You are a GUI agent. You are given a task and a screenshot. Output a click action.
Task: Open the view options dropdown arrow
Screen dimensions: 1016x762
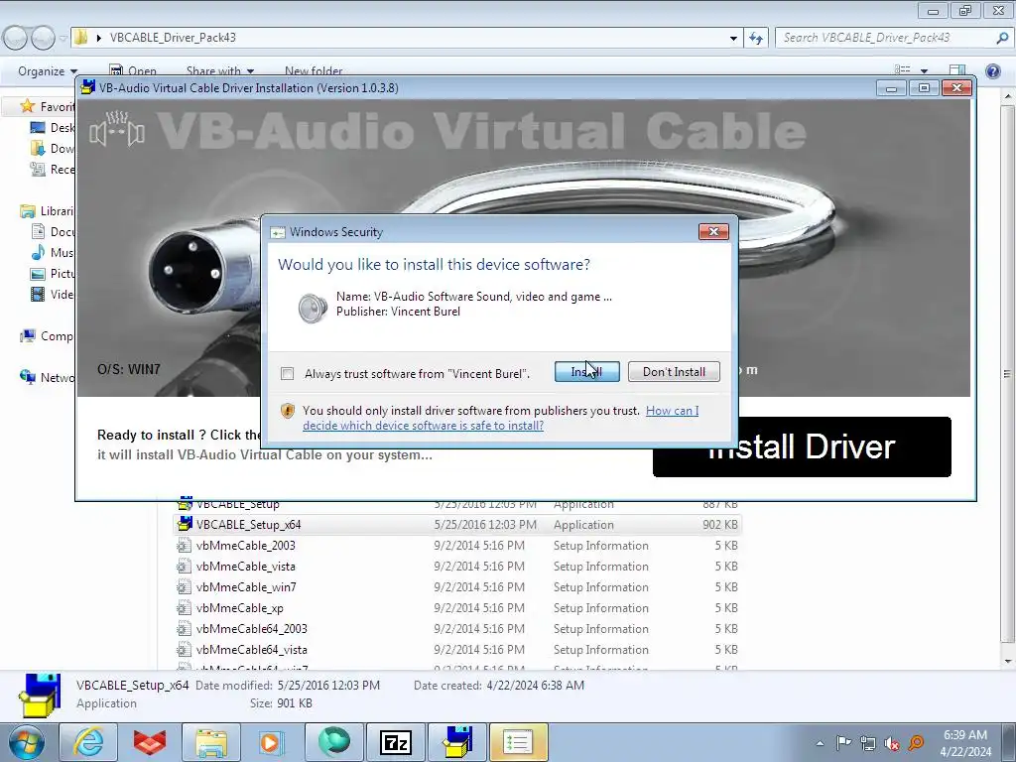[x=924, y=71]
